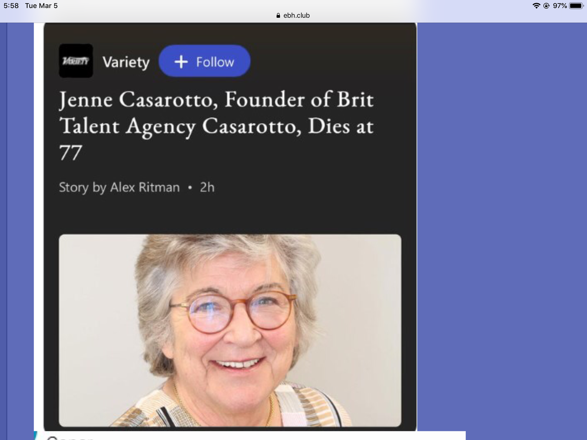Follow the Variety publisher
Screen dimensions: 587x440
point(205,61)
